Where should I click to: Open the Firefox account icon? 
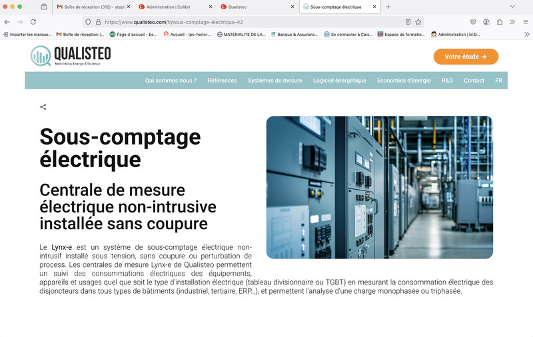(x=486, y=22)
